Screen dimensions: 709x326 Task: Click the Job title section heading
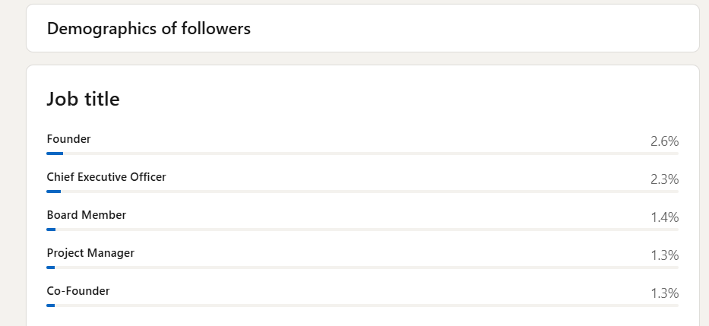[83, 99]
